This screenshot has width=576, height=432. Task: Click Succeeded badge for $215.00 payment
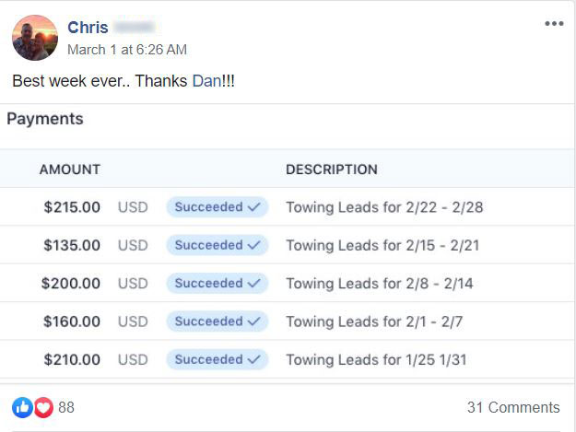tap(217, 207)
